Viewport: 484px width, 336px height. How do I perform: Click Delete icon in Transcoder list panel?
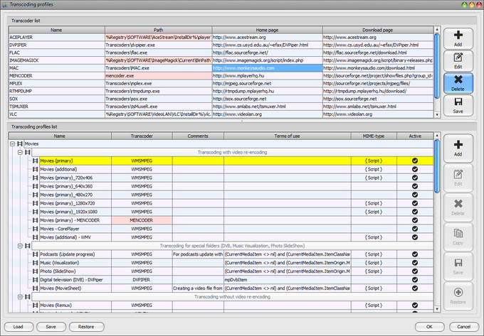pyautogui.click(x=458, y=80)
